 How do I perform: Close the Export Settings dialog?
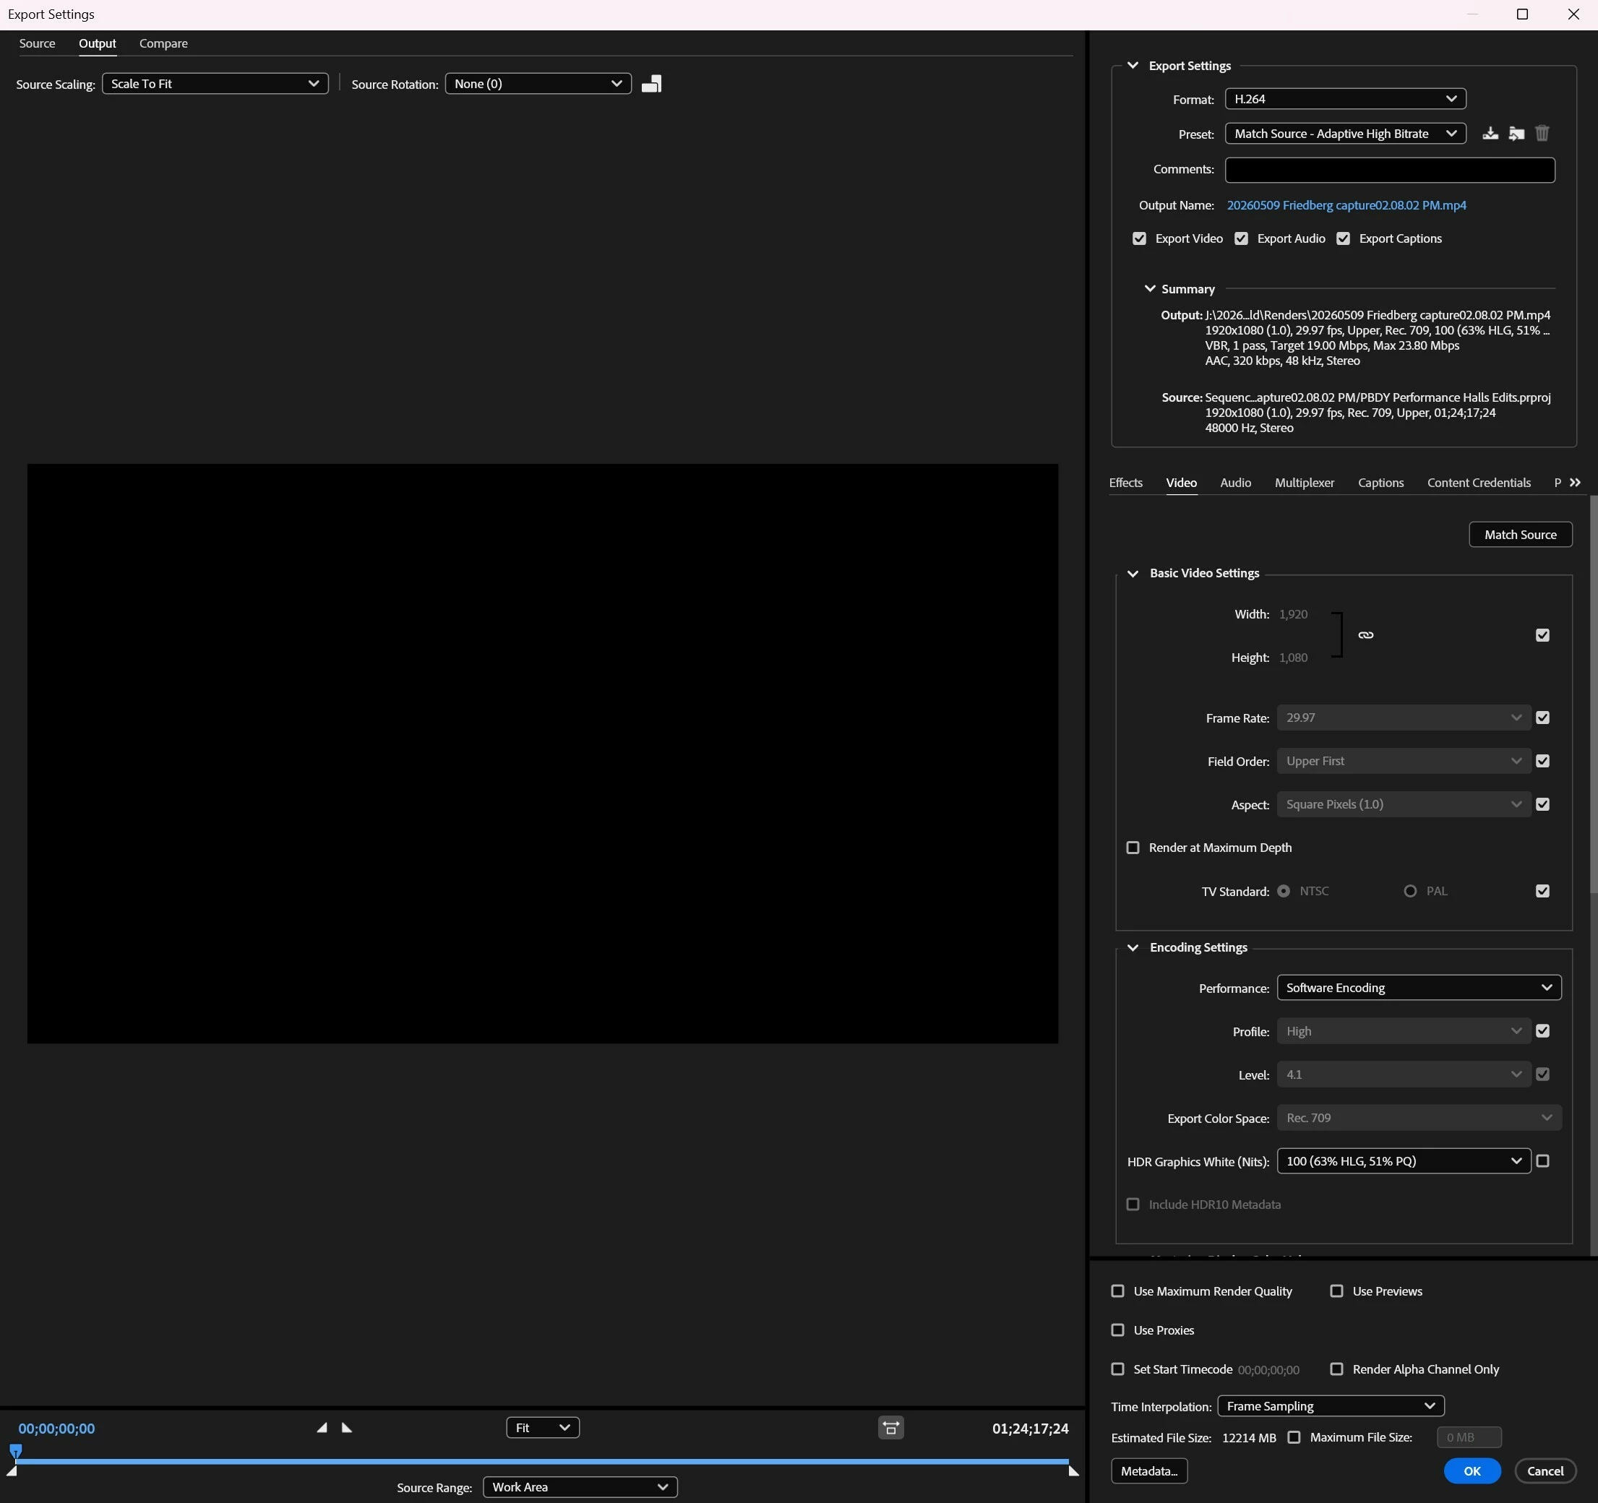[1573, 14]
